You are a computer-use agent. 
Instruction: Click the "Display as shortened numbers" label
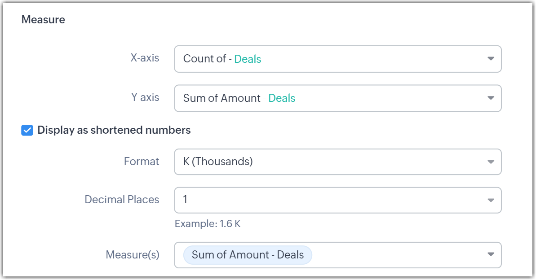coord(114,130)
